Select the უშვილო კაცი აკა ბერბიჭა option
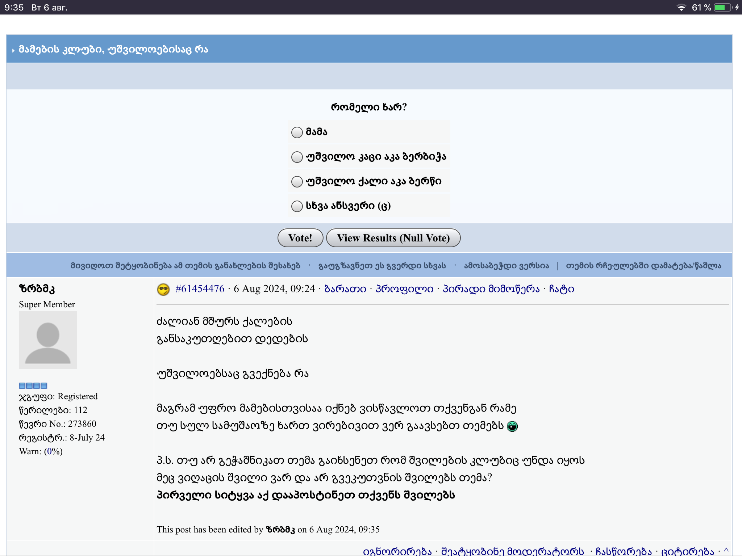 tap(297, 157)
